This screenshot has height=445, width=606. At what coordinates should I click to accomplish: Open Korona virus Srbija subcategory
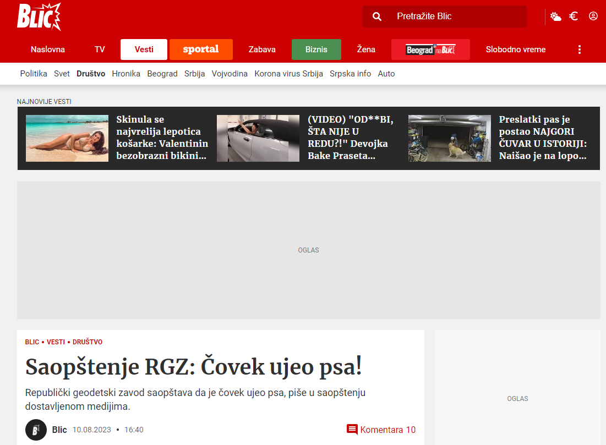click(x=289, y=73)
